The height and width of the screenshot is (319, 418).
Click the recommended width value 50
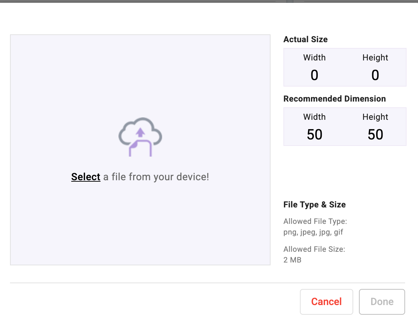314,134
